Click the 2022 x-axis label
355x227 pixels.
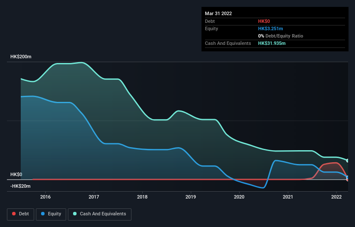(x=336, y=197)
